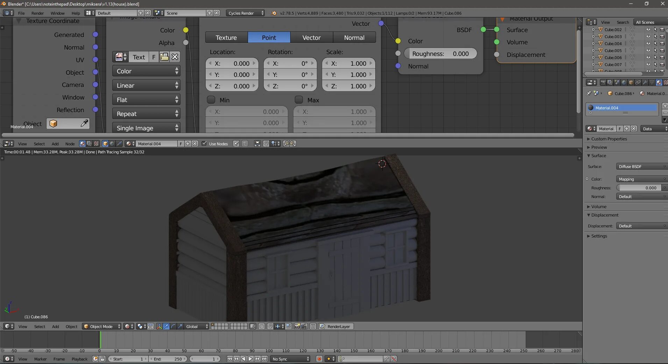The height and width of the screenshot is (364, 668).
Task: Open the World properties tab
Action: point(624,82)
